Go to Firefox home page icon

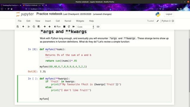[x=12, y=9]
